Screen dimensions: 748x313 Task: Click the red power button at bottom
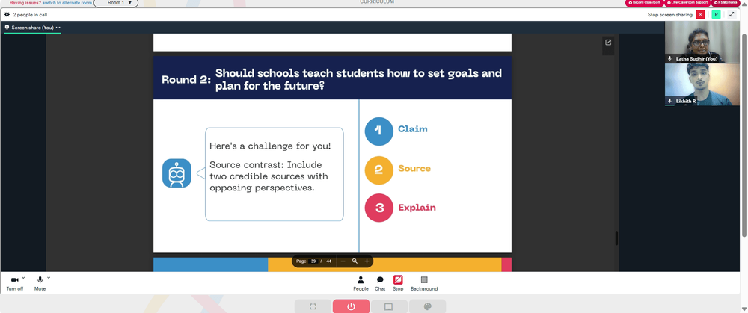pos(351,306)
